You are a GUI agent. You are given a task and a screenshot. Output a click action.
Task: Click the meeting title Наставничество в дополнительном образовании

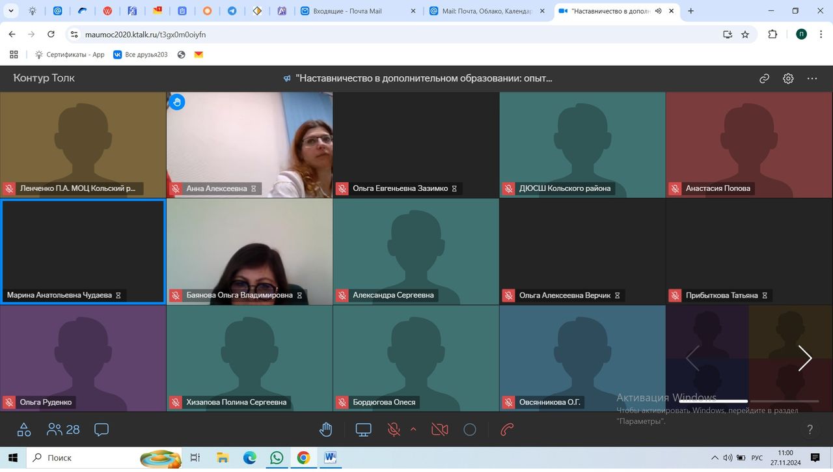[424, 79]
